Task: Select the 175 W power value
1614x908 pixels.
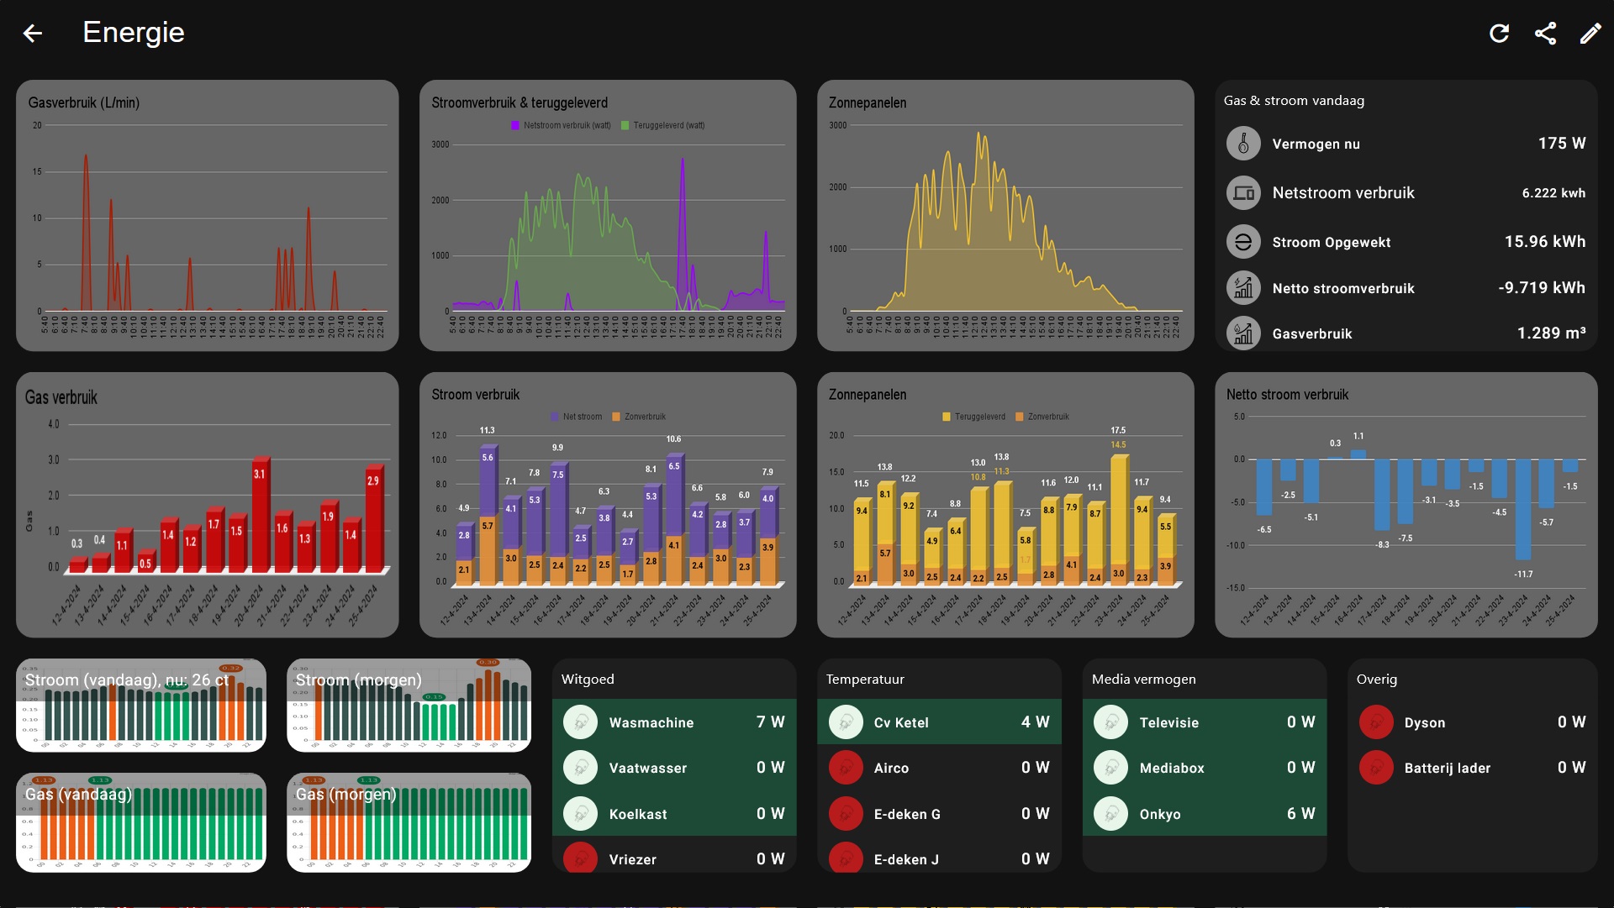Action: (x=1562, y=144)
